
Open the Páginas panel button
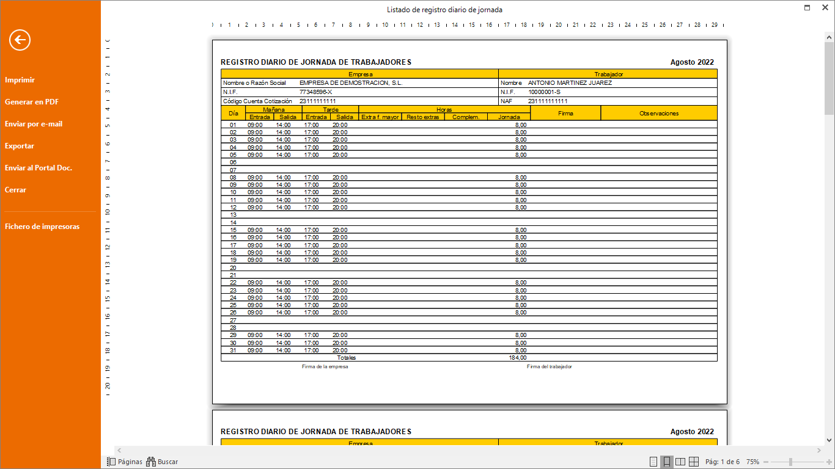point(125,462)
